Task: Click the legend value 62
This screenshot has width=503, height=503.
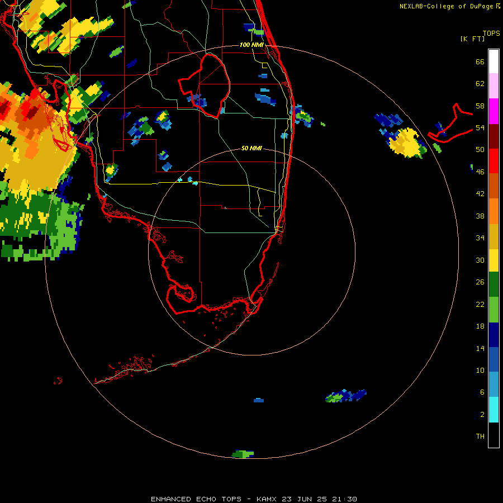Action: (x=480, y=84)
